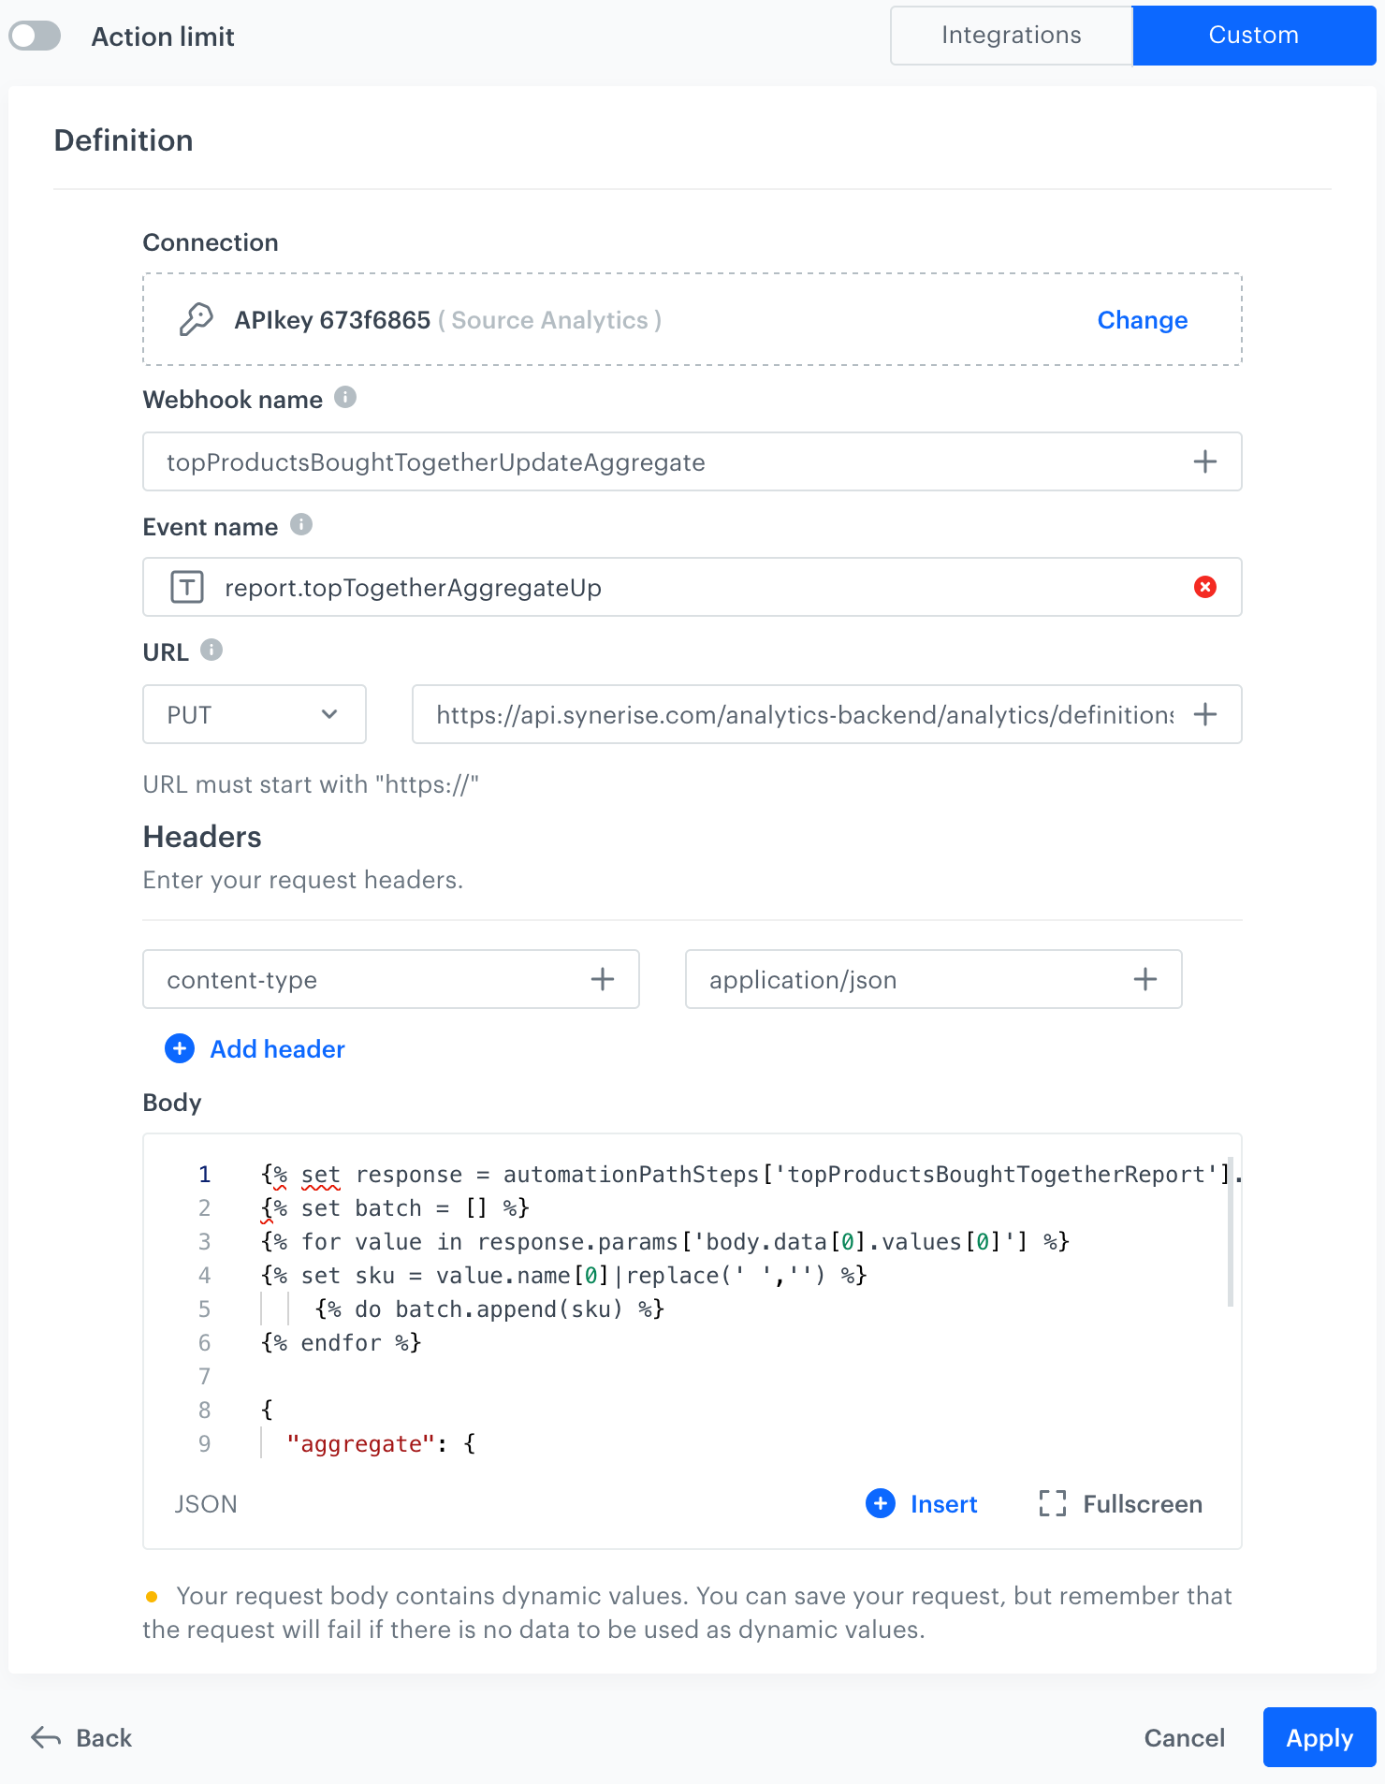Go Back using the arrow link
This screenshot has width=1385, height=1784.
point(82,1738)
